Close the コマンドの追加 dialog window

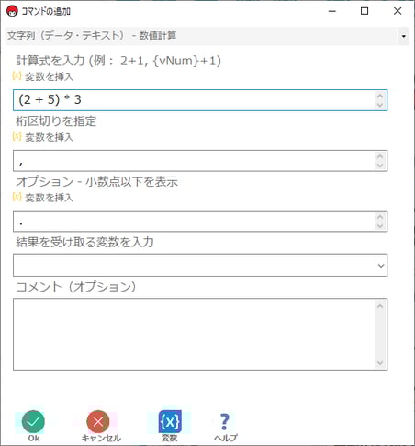click(x=398, y=11)
